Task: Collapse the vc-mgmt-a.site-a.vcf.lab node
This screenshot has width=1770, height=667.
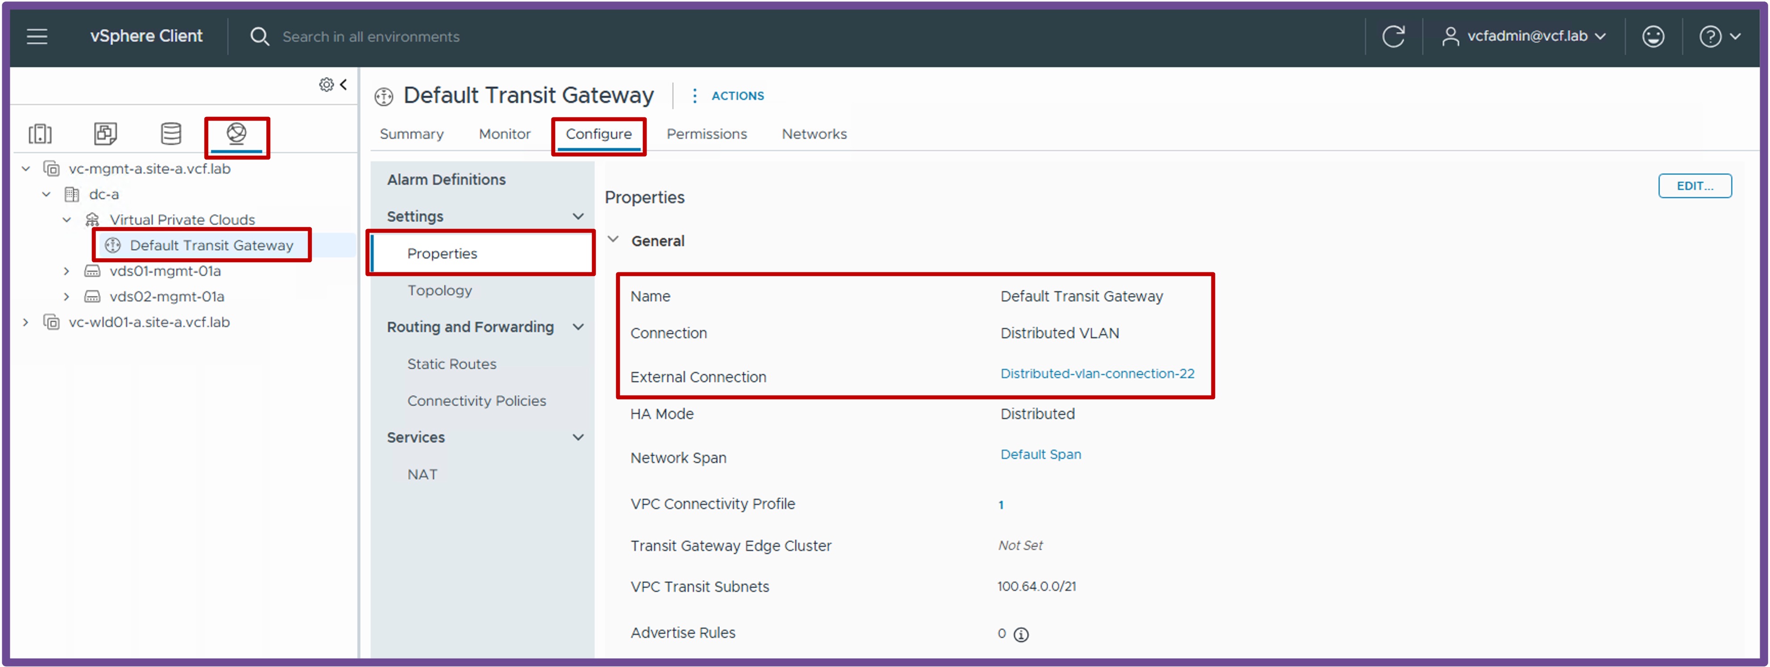Action: pyautogui.click(x=26, y=168)
